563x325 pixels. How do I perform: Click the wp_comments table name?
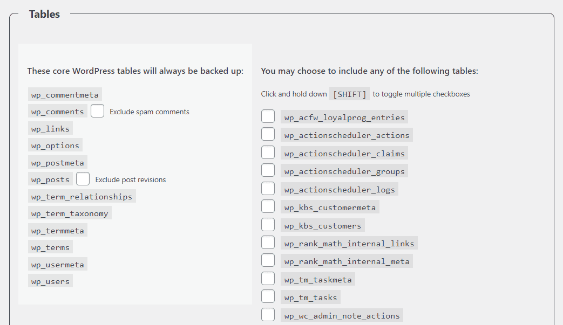(57, 112)
